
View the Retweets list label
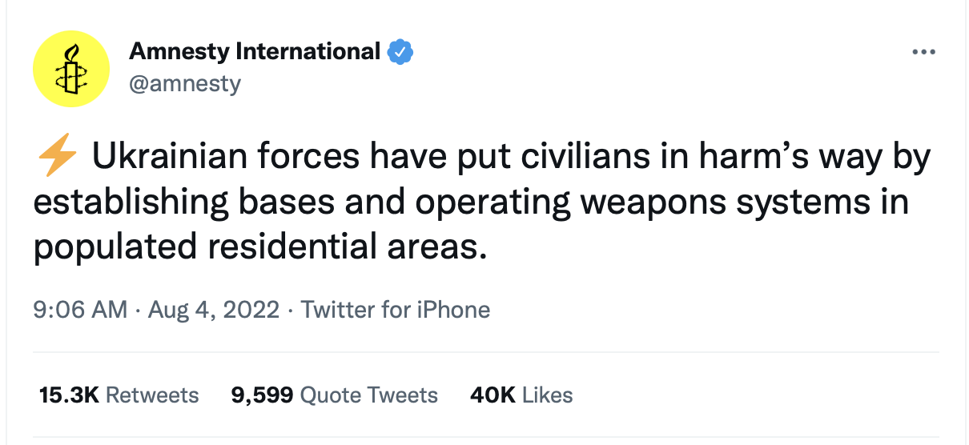152,395
